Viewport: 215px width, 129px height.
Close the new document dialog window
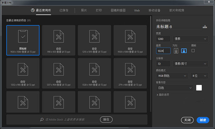click(x=209, y=2)
